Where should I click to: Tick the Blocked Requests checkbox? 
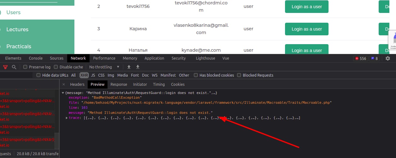pos(239,75)
